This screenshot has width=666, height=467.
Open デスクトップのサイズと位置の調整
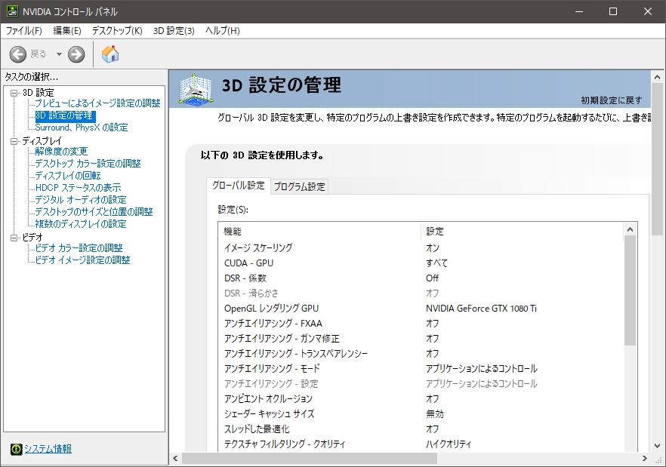click(94, 212)
